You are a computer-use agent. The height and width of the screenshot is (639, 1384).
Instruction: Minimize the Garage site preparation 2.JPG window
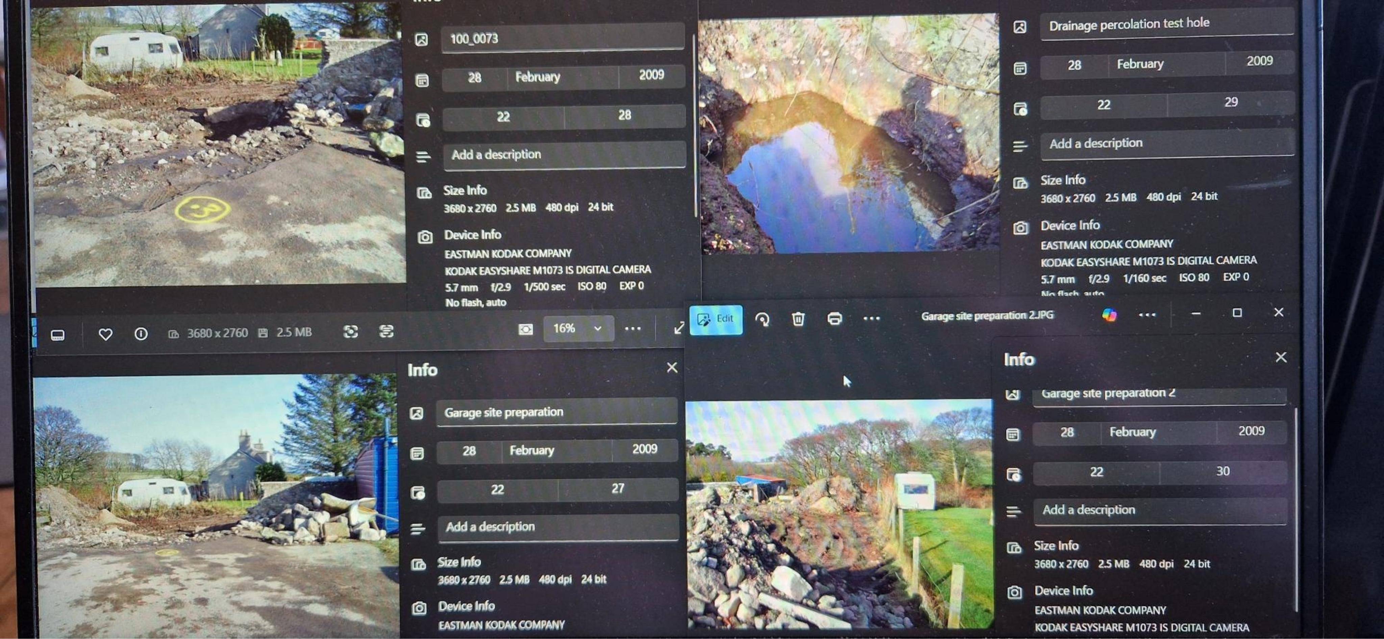(x=1195, y=313)
